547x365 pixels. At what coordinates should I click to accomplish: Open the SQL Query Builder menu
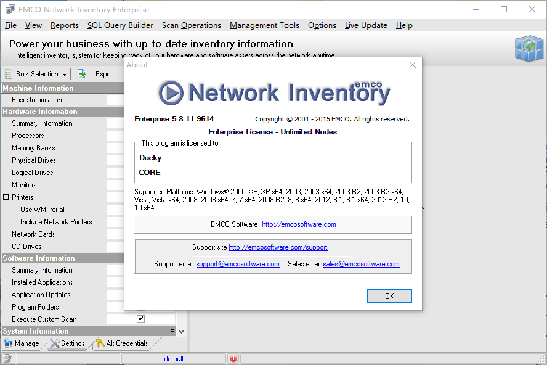[x=120, y=25]
